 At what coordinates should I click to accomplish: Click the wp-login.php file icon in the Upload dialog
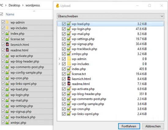pos(69,29)
